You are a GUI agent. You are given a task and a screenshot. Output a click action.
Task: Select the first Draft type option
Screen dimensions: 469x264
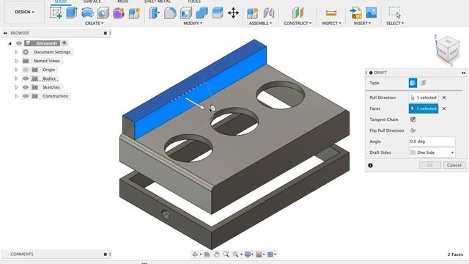click(413, 83)
